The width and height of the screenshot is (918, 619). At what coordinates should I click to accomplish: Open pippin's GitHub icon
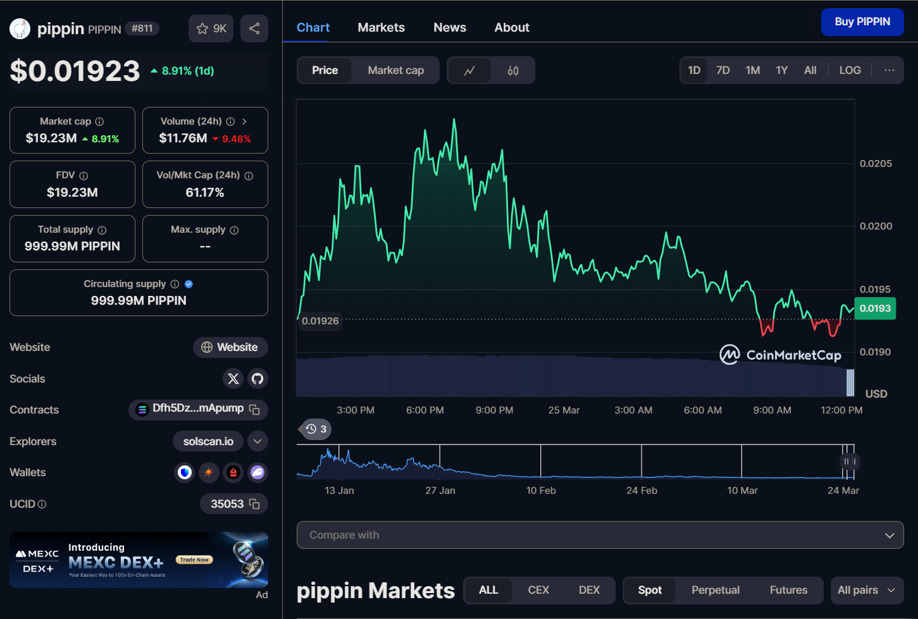pyautogui.click(x=257, y=378)
